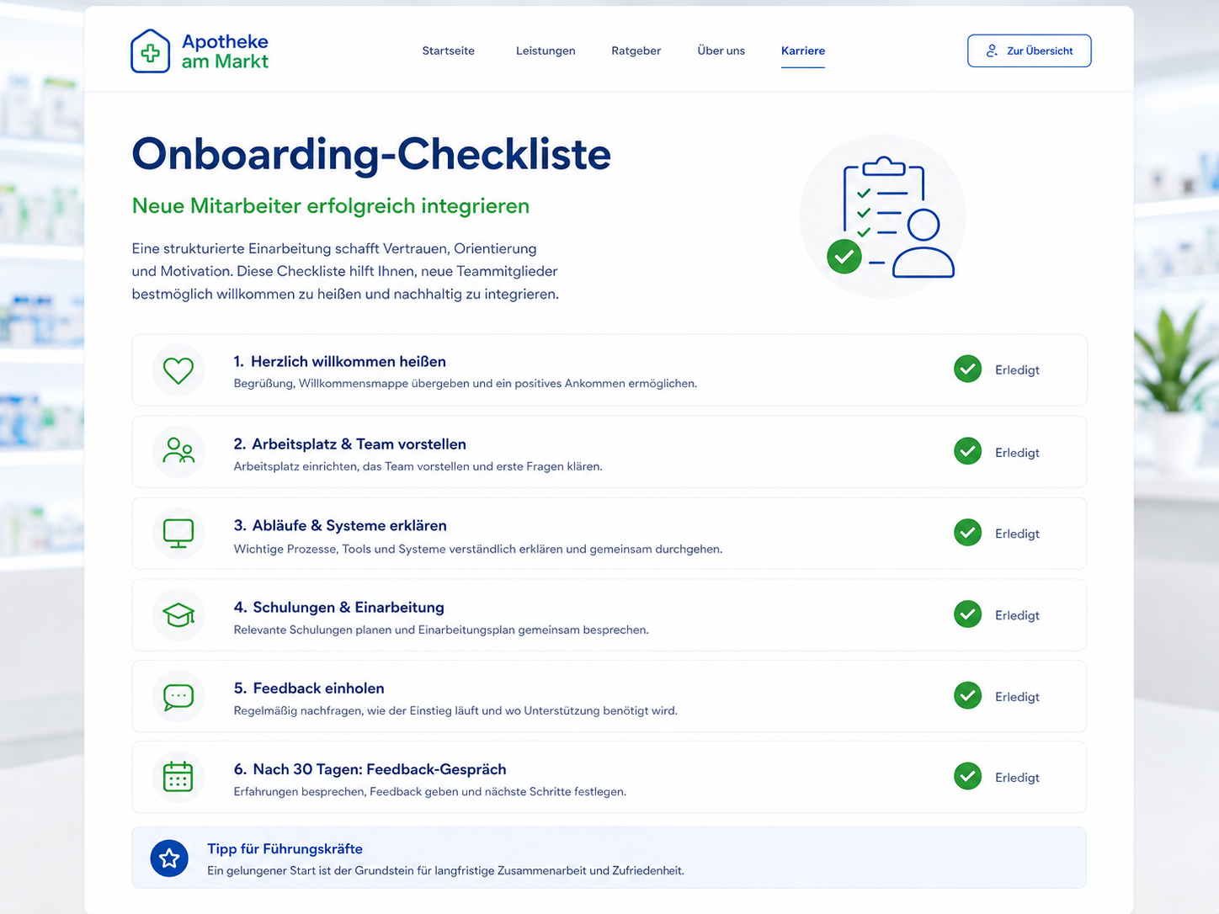Screen dimensions: 1219x914
Task: Toggle the Erledigt checkmark for Arbeitsplatz & Team vorstellen
Action: (x=968, y=451)
